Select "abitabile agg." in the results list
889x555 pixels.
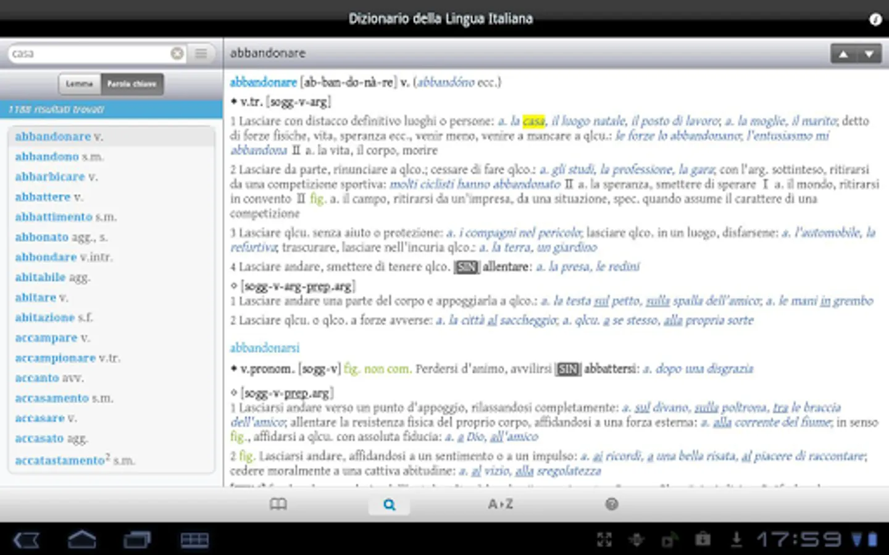coord(111,277)
